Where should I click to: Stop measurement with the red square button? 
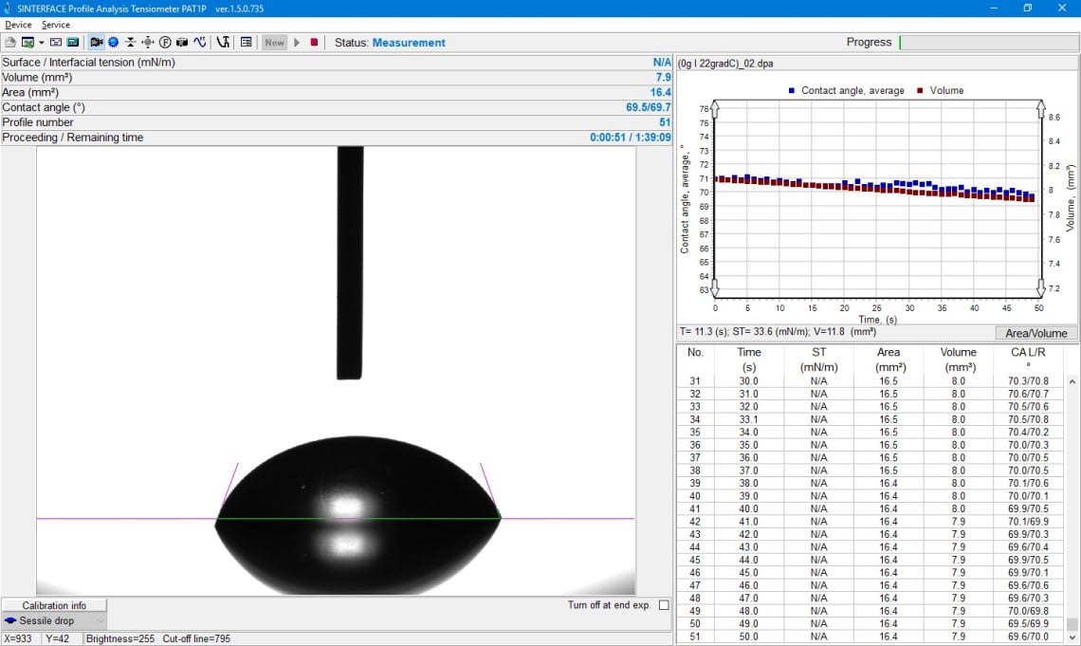315,42
